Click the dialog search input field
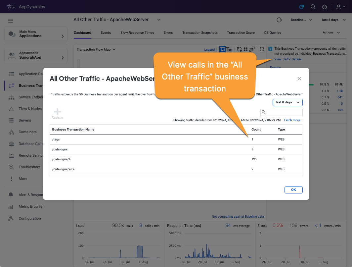This screenshot has width=352, height=267. click(x=281, y=112)
